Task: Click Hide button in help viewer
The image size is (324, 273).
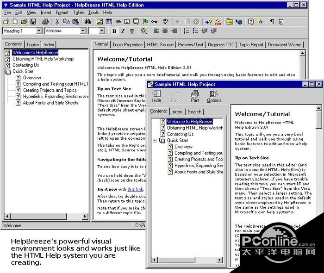Action: tap(156, 96)
